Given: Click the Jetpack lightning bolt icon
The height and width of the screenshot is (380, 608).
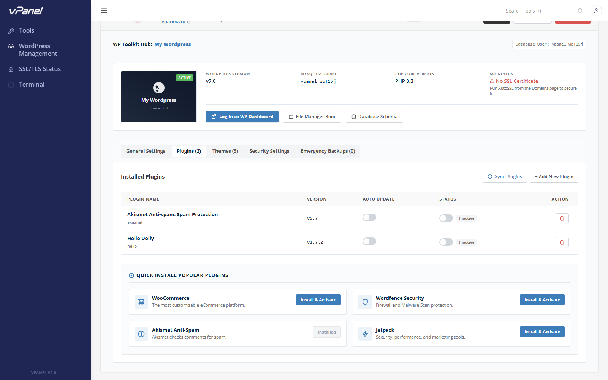Looking at the screenshot, I should 365,334.
